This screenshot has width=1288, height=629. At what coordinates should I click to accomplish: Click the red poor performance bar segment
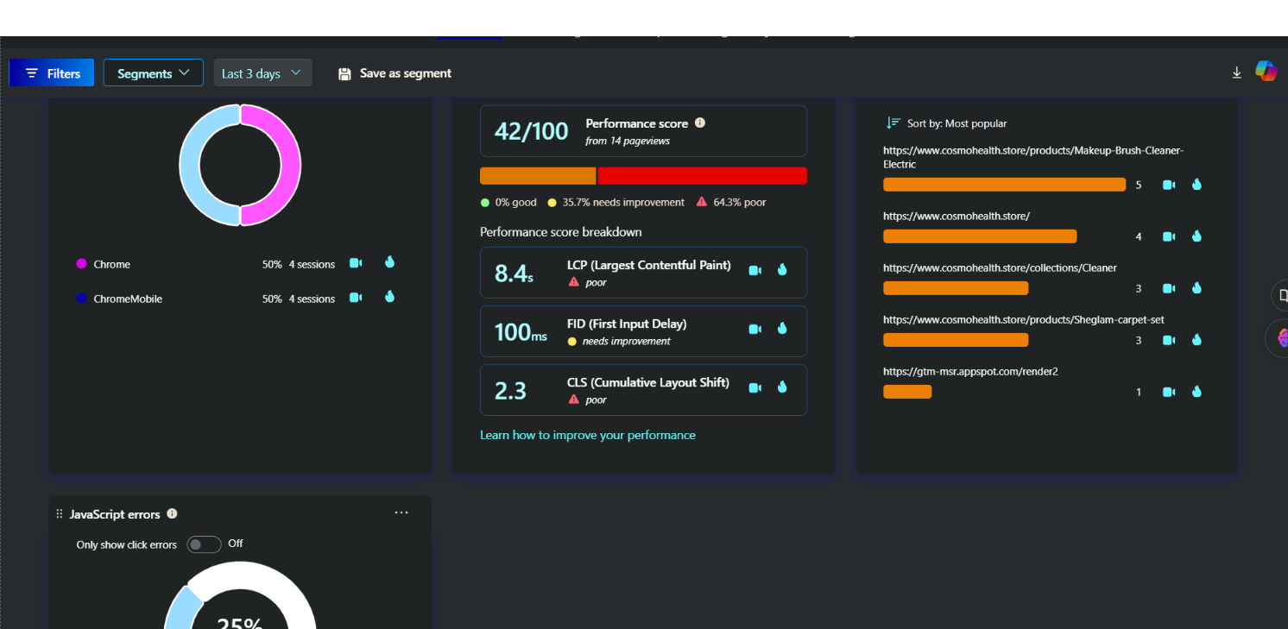(x=703, y=176)
